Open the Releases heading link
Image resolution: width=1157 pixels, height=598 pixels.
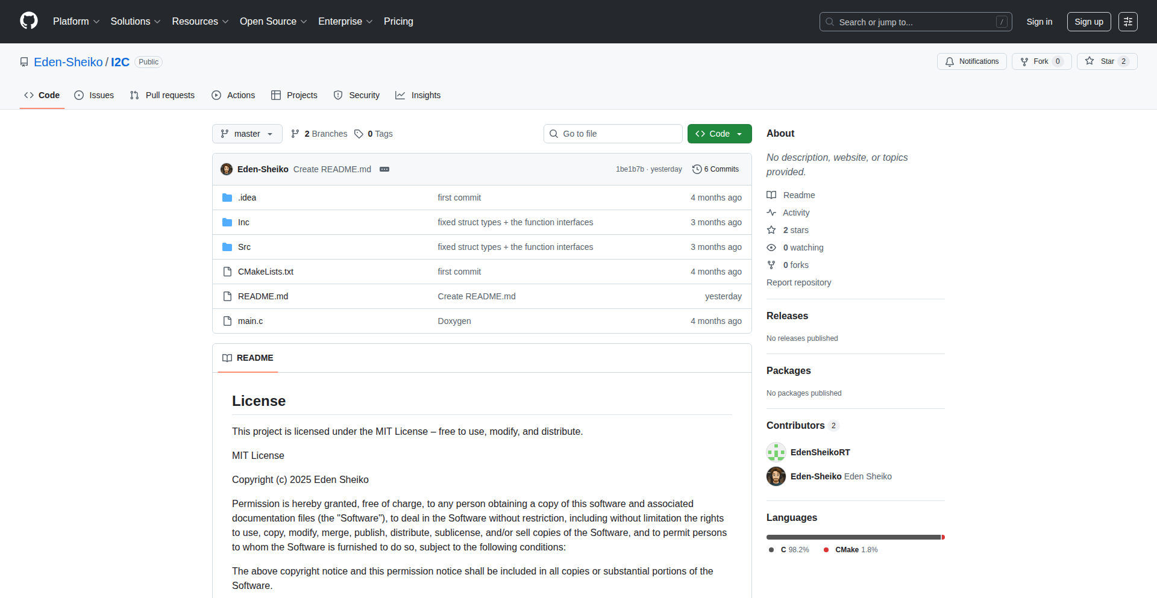787,316
